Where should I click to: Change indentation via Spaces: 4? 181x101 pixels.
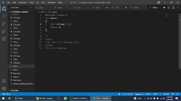pyautogui.click(x=139, y=94)
